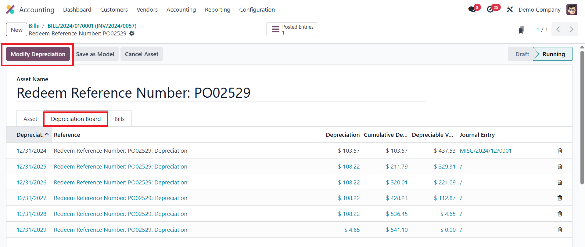Sort by the Depreciation Date column header
This screenshot has width=585, height=247.
coord(30,135)
